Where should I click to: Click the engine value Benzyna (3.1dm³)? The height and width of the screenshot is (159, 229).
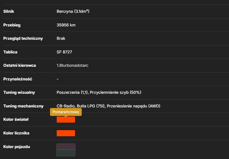click(73, 11)
